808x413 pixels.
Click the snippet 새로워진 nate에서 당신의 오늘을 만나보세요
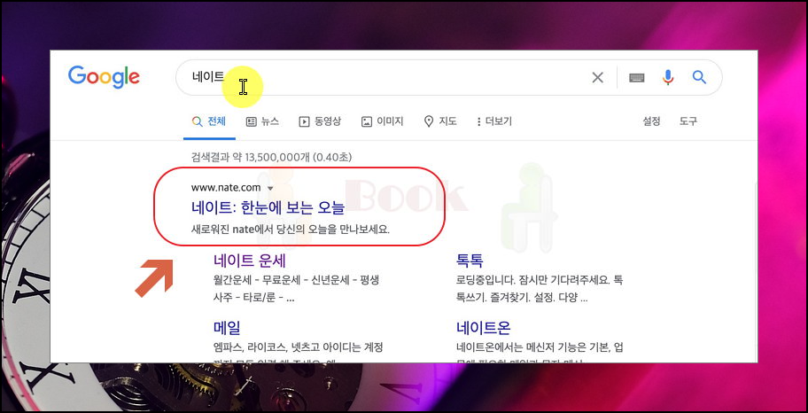click(x=291, y=229)
